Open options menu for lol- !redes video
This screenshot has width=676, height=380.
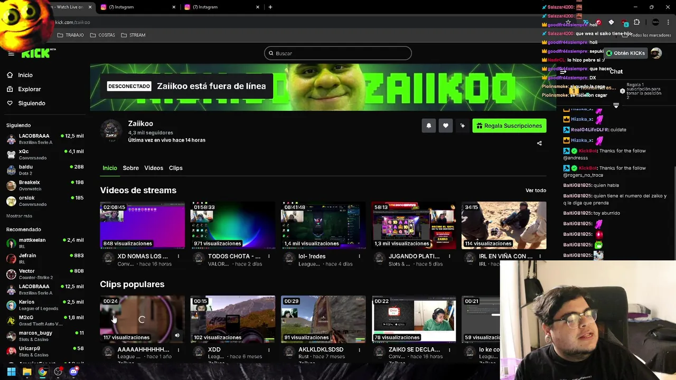[x=359, y=256]
